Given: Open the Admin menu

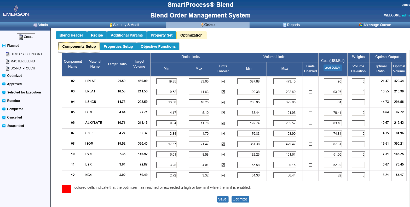Looking at the screenshot, I should point(41,25).
